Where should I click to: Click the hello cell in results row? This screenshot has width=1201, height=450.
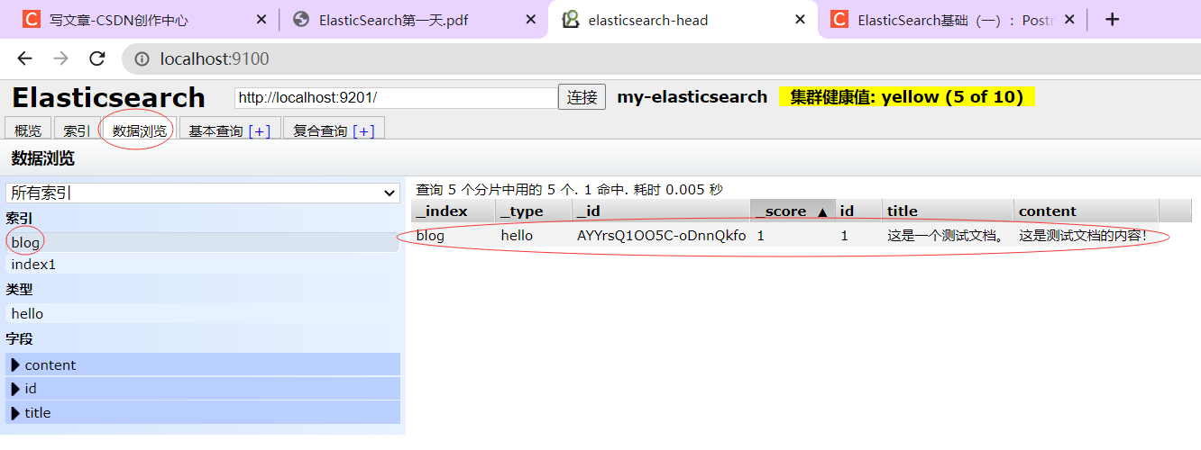click(x=534, y=236)
